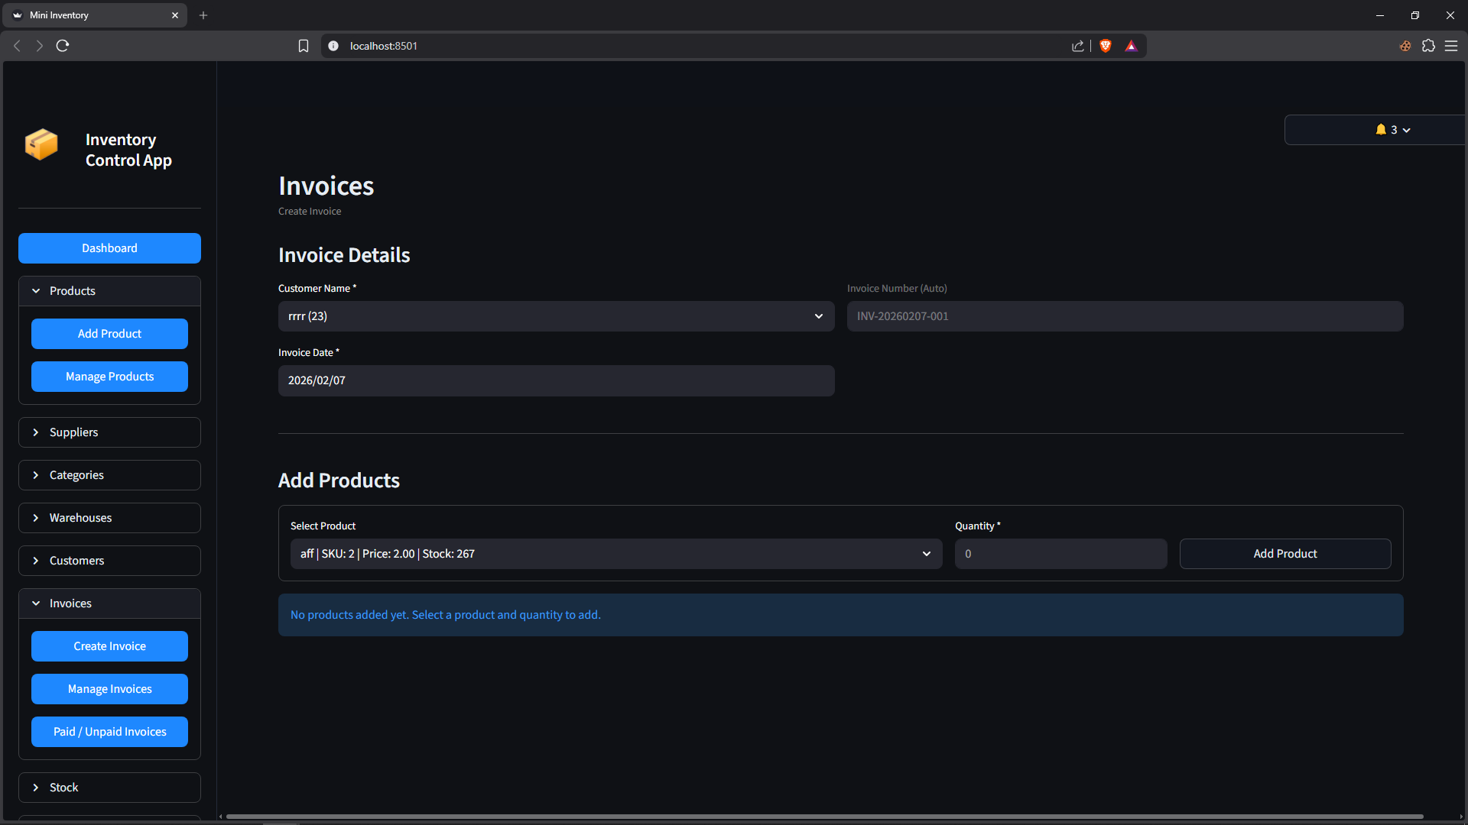Click the notification bell icon
Image resolution: width=1468 pixels, height=825 pixels.
[1381, 130]
